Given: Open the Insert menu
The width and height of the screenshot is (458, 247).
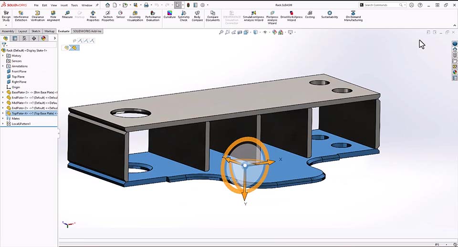Looking at the screenshot, I should click(64, 5).
